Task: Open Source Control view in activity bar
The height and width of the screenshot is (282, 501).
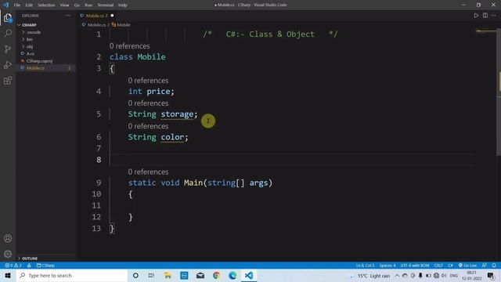Action: point(8,49)
